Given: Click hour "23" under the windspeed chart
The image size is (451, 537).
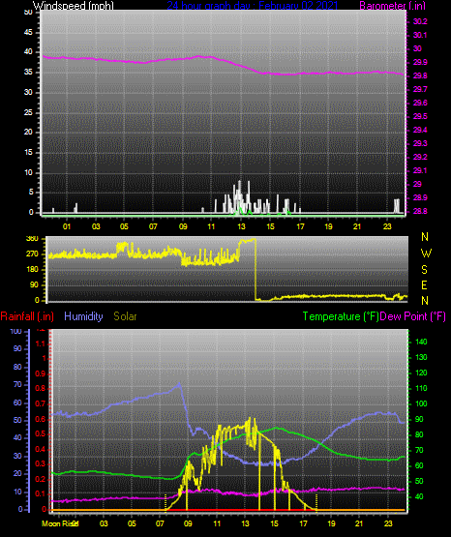Looking at the screenshot, I should tap(387, 226).
